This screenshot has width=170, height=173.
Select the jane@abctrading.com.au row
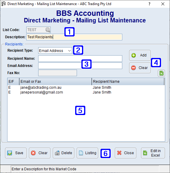tap(86, 88)
